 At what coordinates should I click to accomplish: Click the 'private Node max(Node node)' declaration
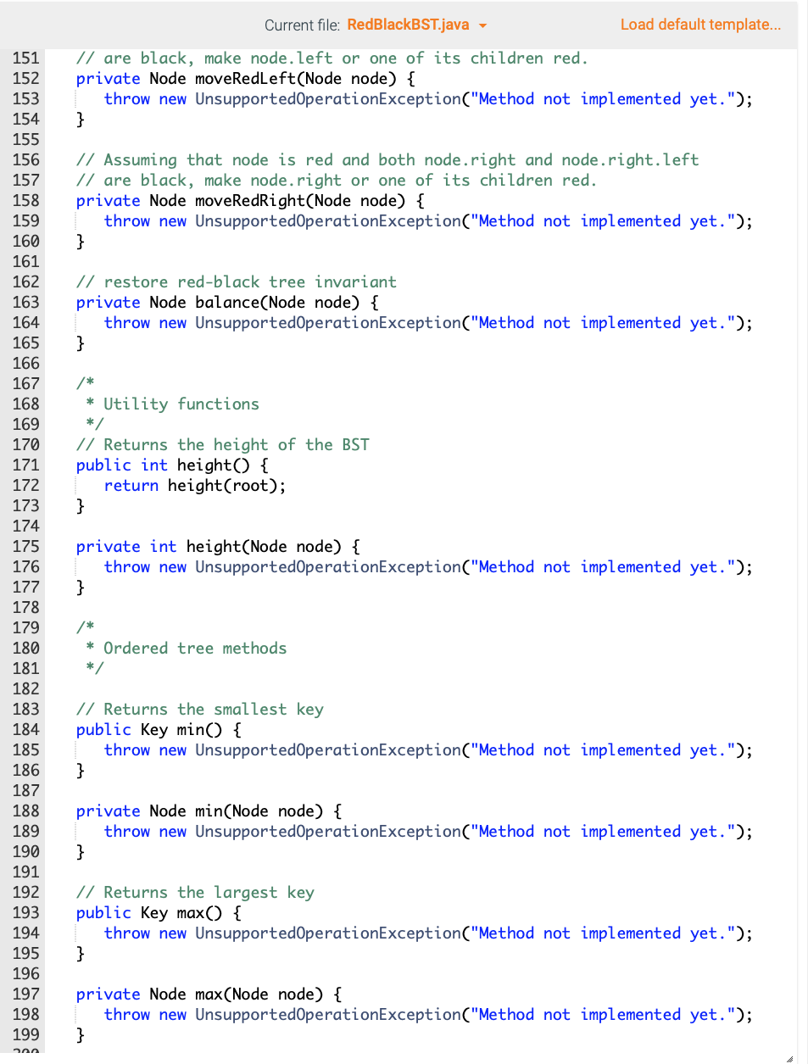coord(209,994)
